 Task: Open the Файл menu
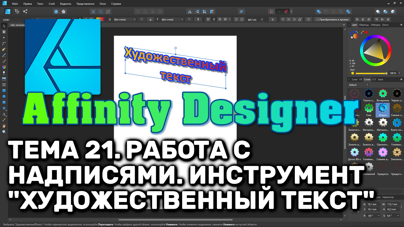[x=15, y=4]
